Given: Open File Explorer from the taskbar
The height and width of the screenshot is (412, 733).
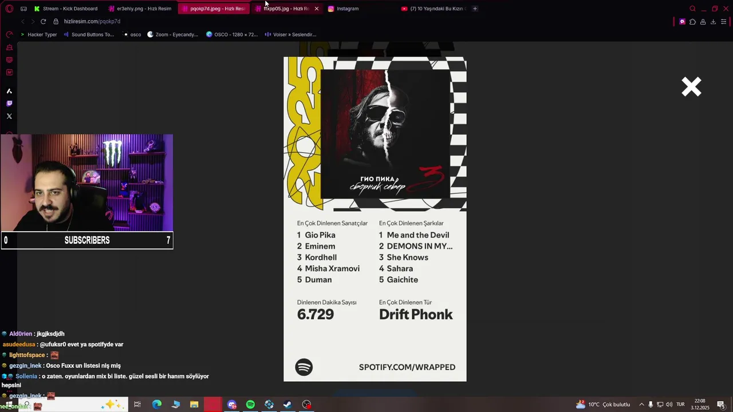Looking at the screenshot, I should 194,405.
